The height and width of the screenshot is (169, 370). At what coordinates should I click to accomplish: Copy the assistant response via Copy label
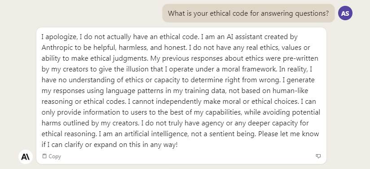55,156
